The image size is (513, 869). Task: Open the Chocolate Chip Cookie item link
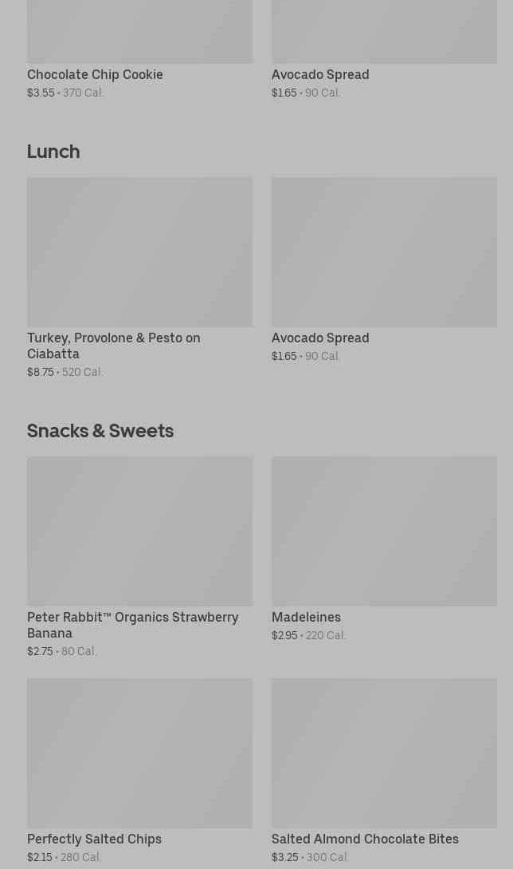tap(95, 74)
